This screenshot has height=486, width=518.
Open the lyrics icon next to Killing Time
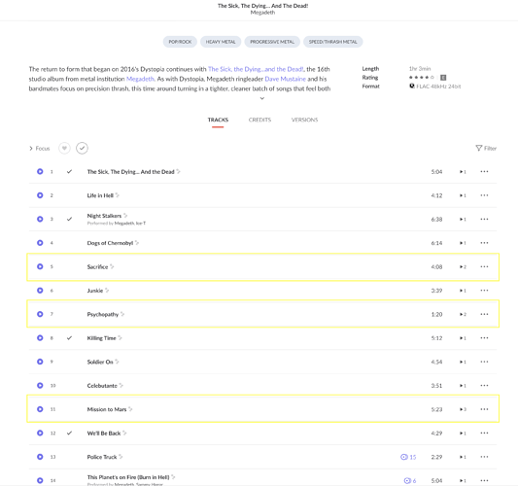[120, 337]
